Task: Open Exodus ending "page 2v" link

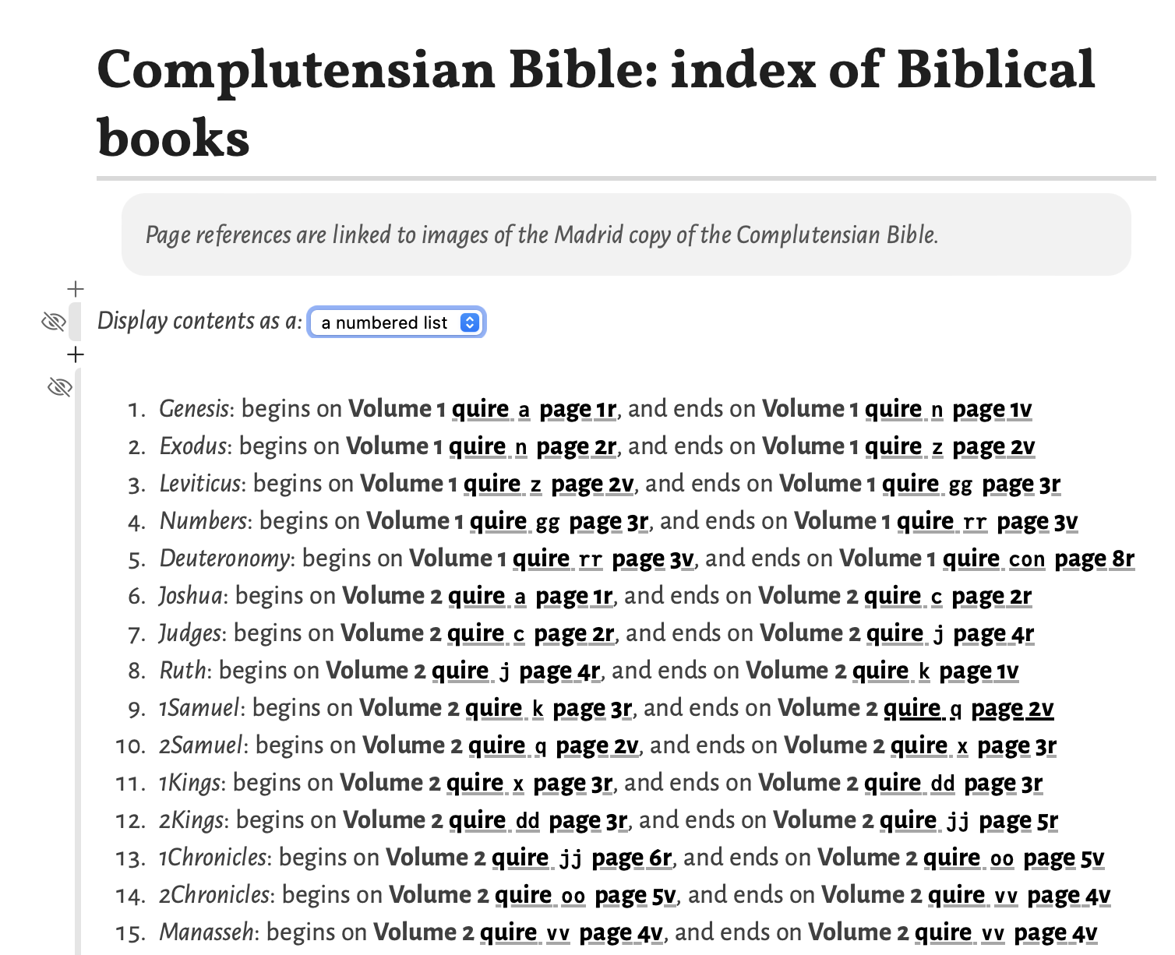Action: point(993,446)
